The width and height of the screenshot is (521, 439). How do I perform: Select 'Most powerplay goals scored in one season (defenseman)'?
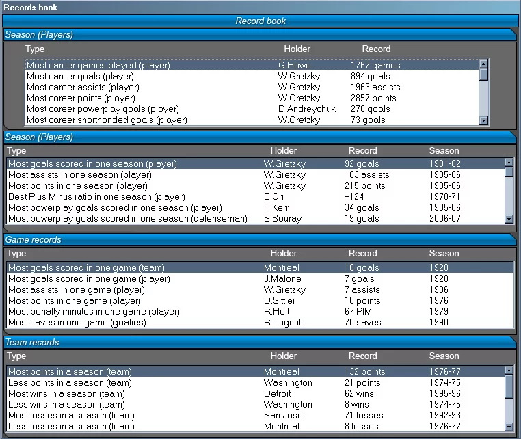255,218
